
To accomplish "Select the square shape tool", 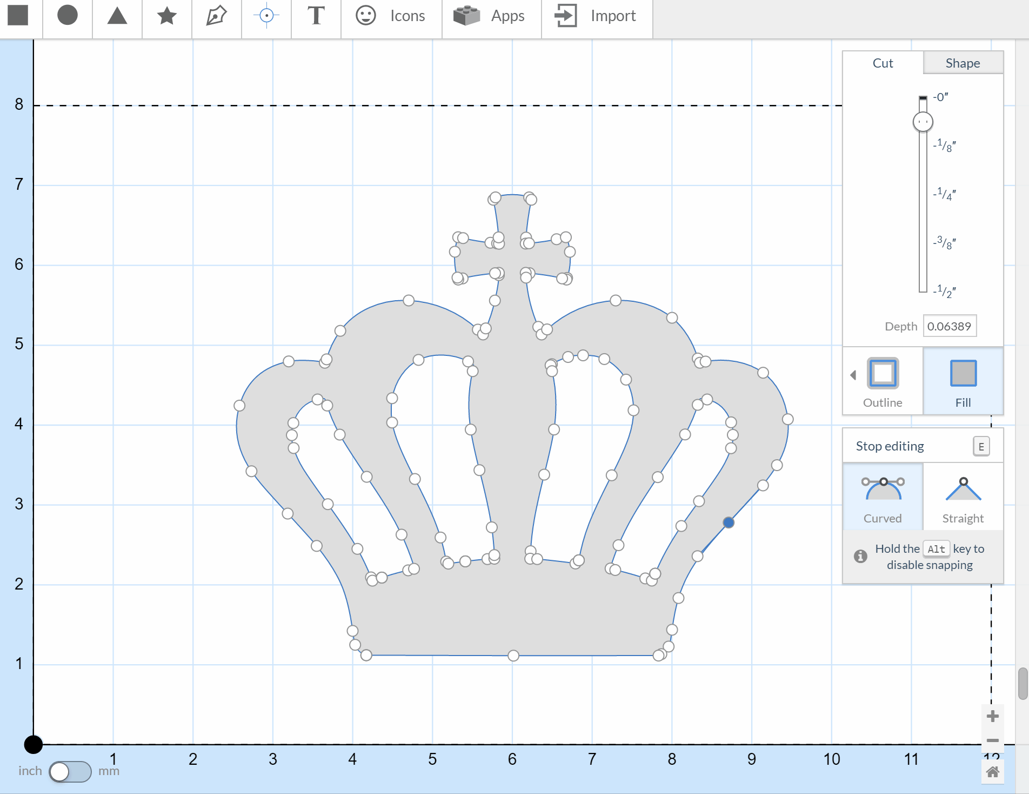I will point(18,16).
